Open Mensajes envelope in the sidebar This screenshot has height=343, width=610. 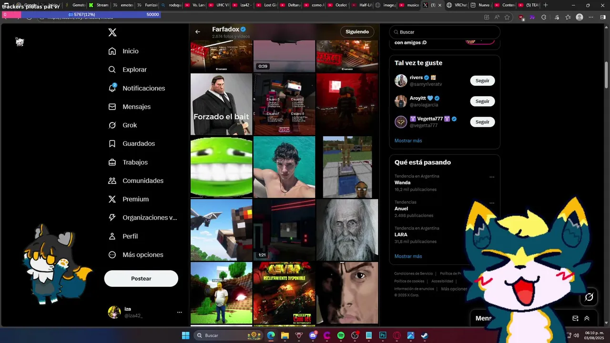click(x=130, y=107)
